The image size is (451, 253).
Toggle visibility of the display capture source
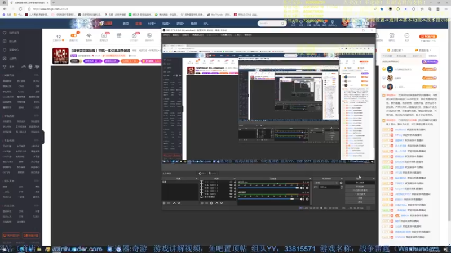tap(231, 197)
